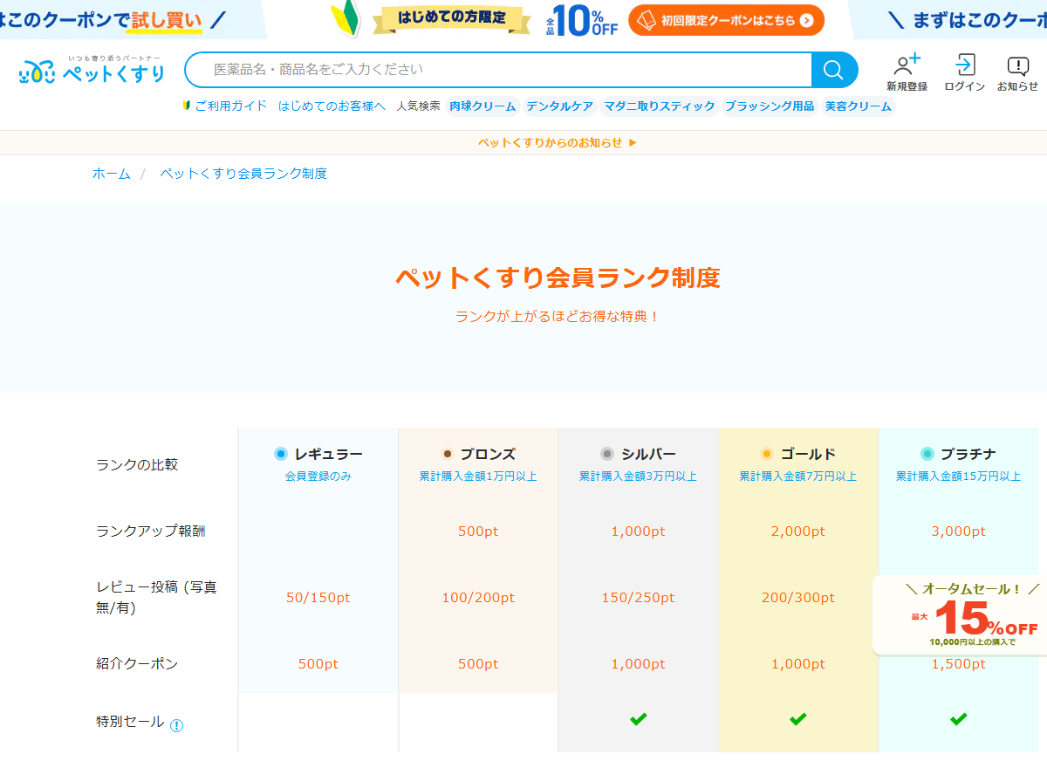This screenshot has width=1047, height=768.
Task: Click the magnifier search button
Action: click(834, 70)
